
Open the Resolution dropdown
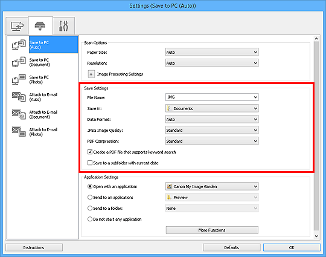coord(212,63)
